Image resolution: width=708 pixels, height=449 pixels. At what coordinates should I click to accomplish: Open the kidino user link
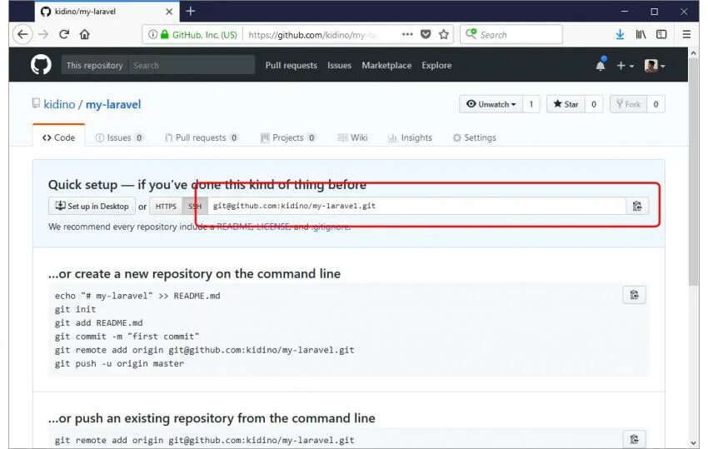(x=59, y=104)
